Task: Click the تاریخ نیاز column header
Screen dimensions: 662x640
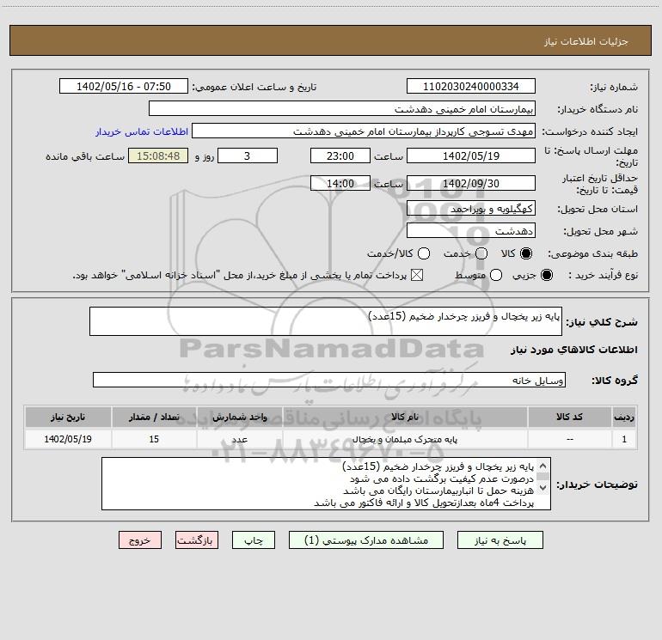Action: click(x=68, y=418)
